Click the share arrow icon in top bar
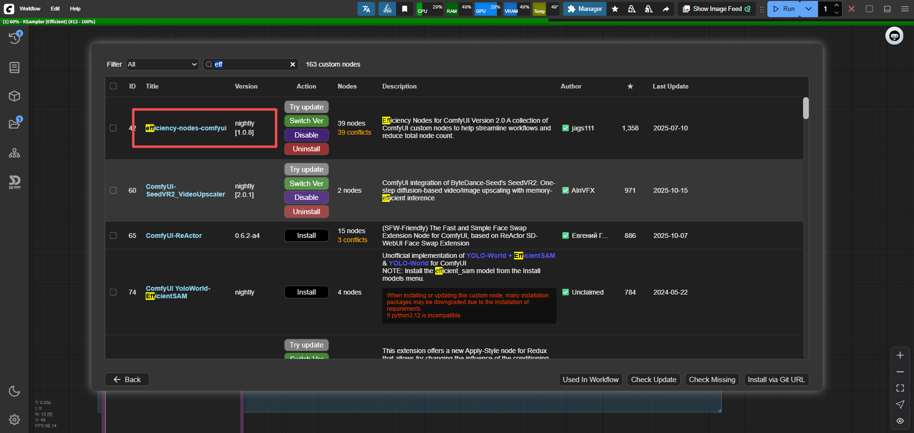The height and width of the screenshot is (433, 914). (x=666, y=9)
